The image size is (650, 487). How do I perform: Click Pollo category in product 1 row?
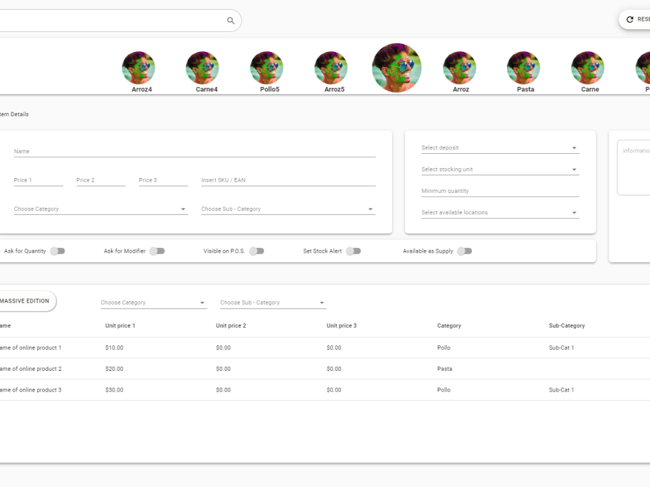pos(444,348)
